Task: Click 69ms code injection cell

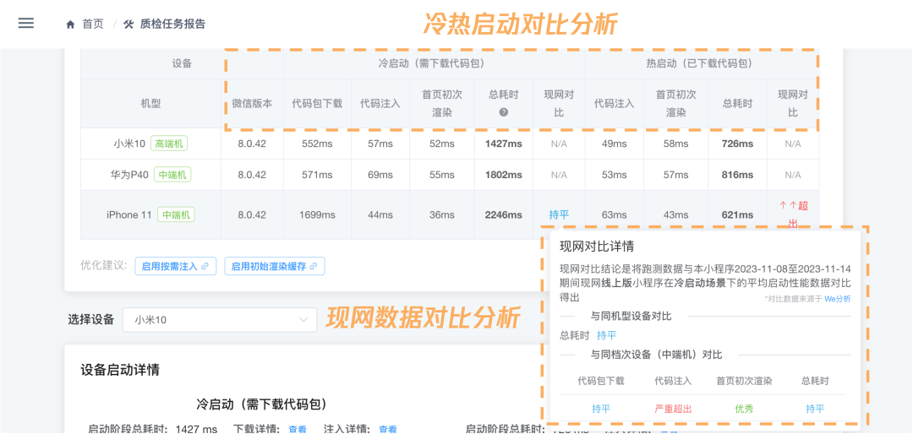Action: [380, 175]
